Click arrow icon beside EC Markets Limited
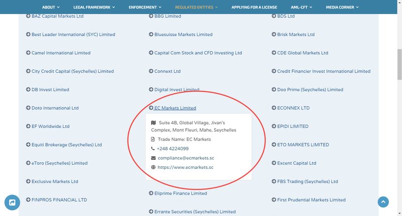 click(x=151, y=108)
